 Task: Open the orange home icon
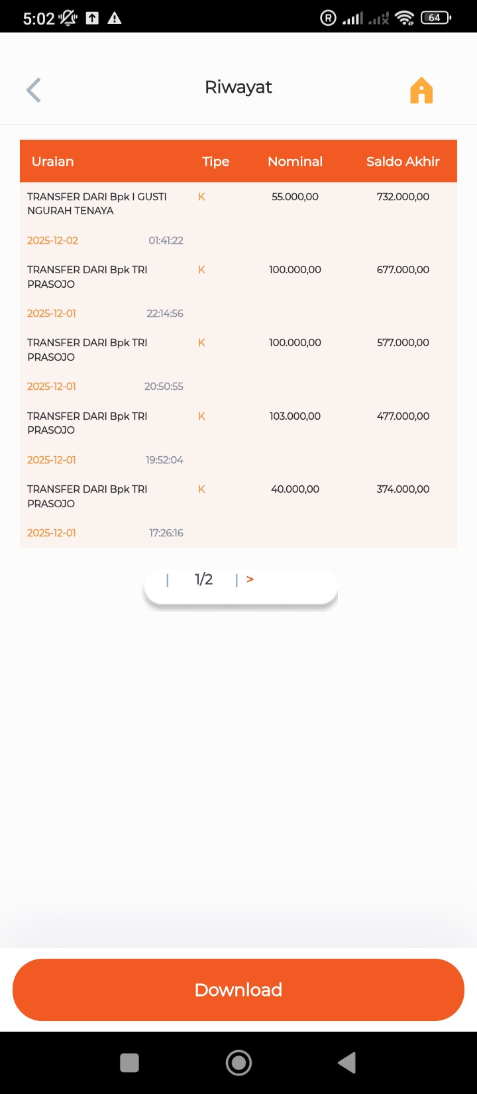click(421, 90)
